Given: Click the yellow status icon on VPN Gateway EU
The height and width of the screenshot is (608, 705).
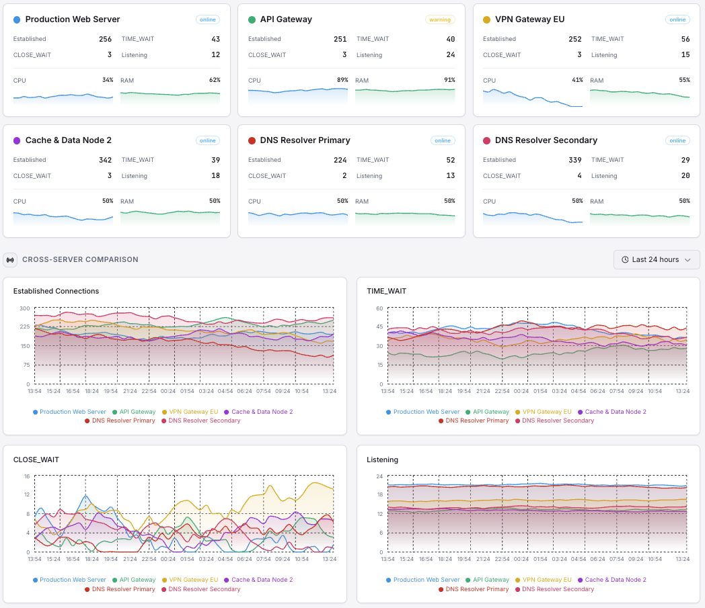Looking at the screenshot, I should (x=487, y=19).
